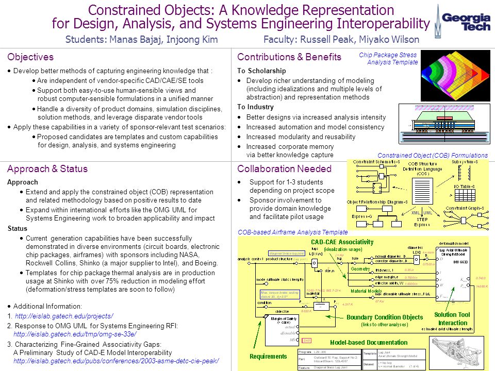Click the 'Faculty: Russell Peak, Miyako Wilson' line
This screenshot has height=371, width=495.
341,40
